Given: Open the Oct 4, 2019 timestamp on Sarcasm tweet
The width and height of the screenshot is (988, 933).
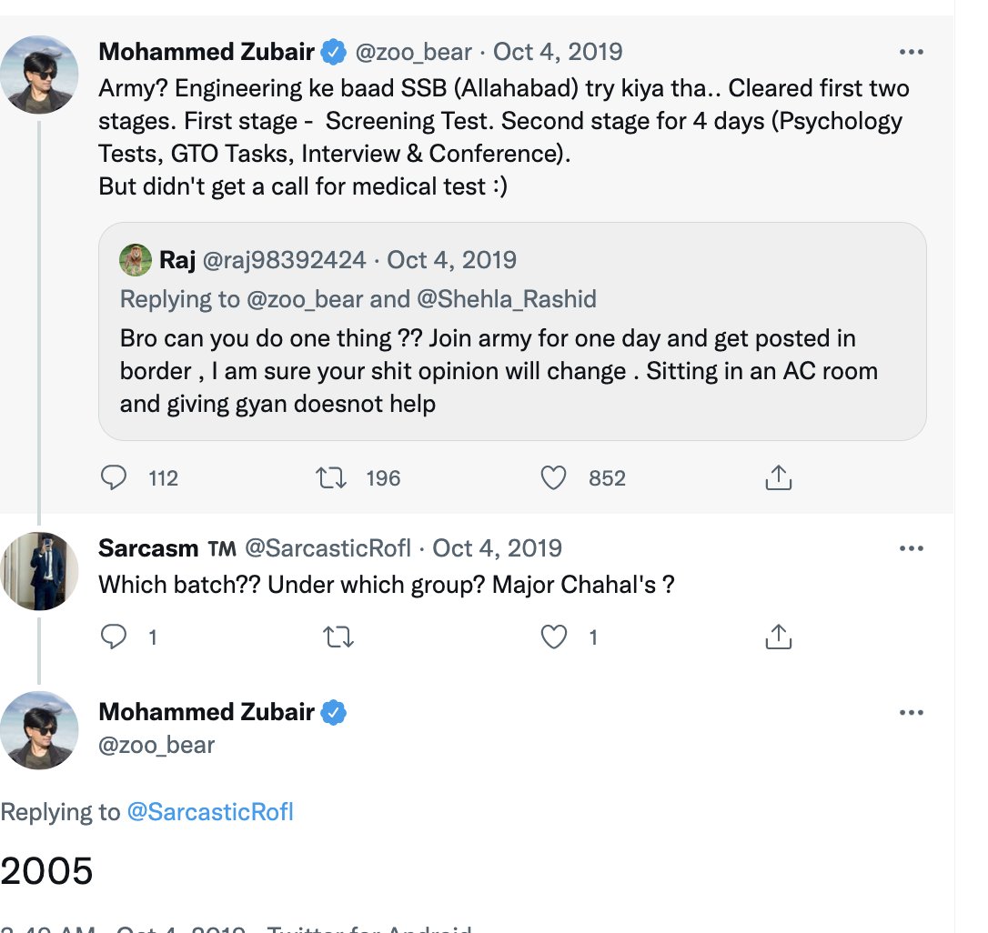Looking at the screenshot, I should point(497,548).
